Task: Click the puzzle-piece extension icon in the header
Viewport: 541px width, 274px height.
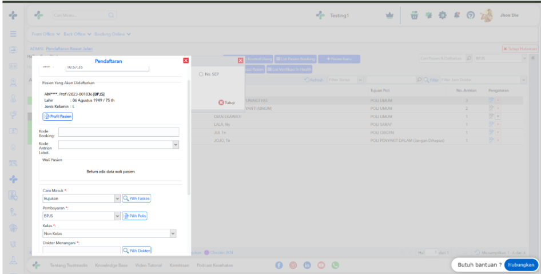Action: tap(428, 15)
